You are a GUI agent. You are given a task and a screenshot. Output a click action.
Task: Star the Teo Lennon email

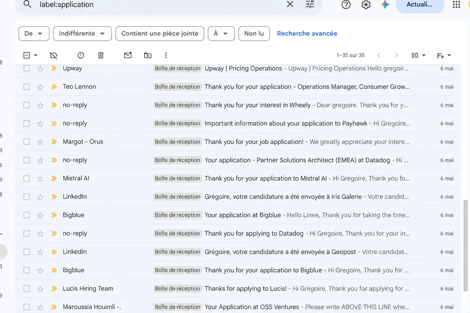point(40,87)
